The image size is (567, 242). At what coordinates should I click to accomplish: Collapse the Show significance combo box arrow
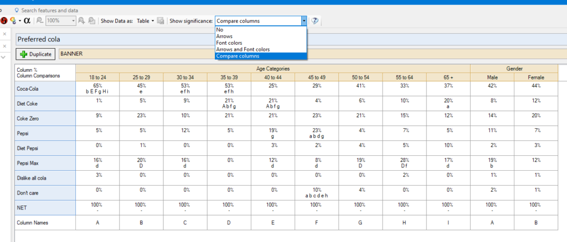304,20
